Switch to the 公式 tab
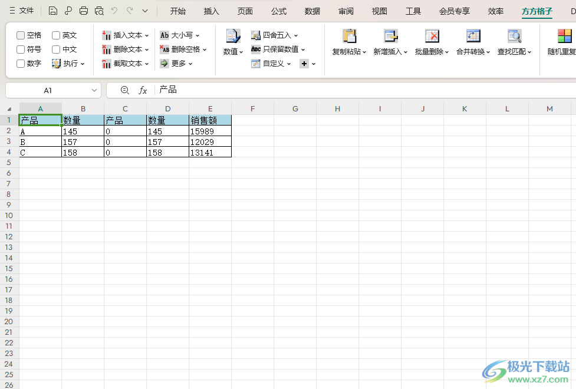The width and height of the screenshot is (576, 389). 279,11
